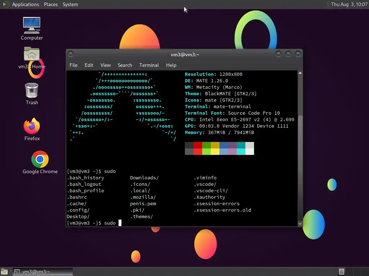
Task: Click the Downloads/ entry in terminal
Action: click(x=144, y=178)
